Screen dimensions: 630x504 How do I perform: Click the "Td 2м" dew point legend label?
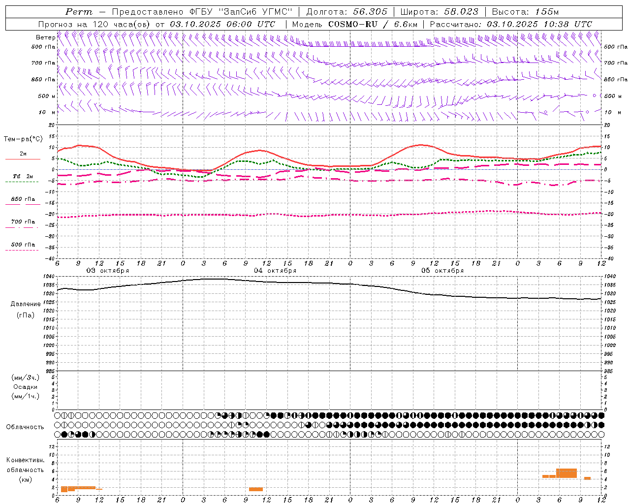(23, 176)
